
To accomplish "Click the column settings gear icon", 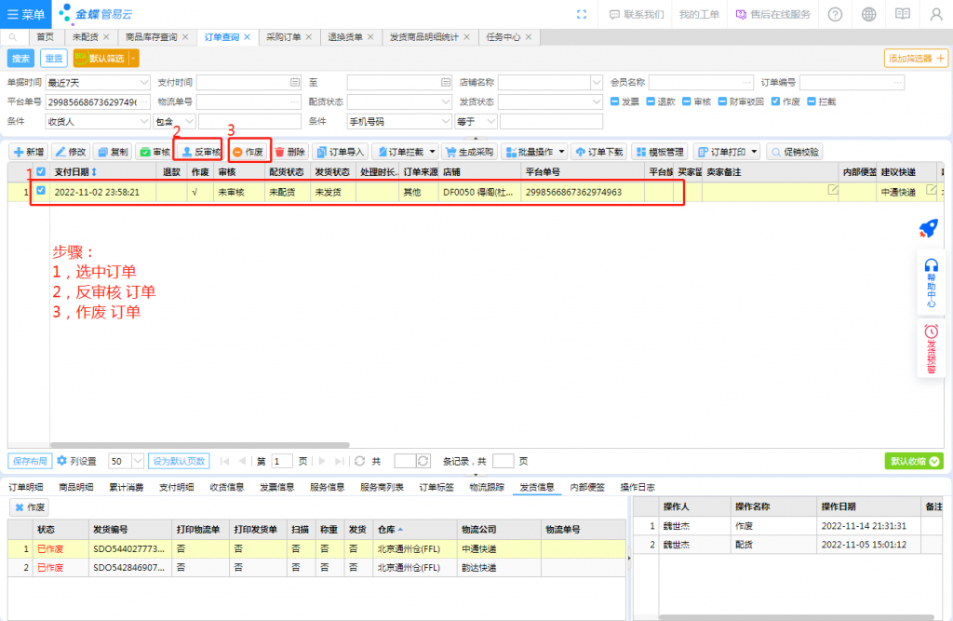I will 61,461.
